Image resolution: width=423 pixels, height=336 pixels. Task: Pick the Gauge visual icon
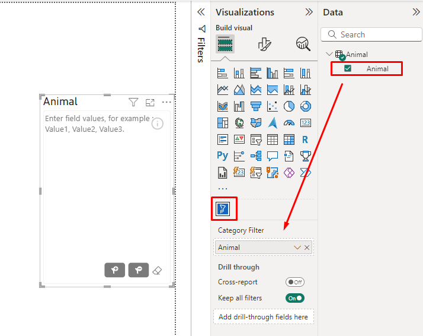289,123
